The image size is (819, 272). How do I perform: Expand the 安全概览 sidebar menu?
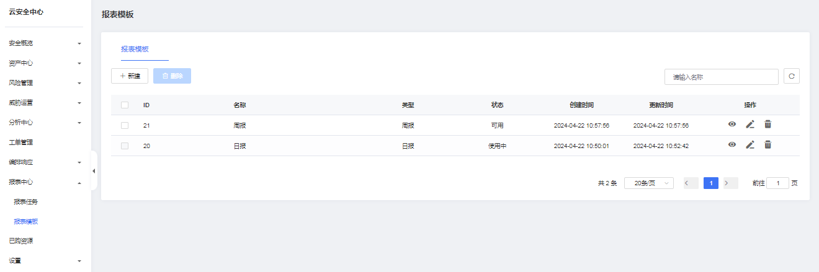click(x=44, y=43)
